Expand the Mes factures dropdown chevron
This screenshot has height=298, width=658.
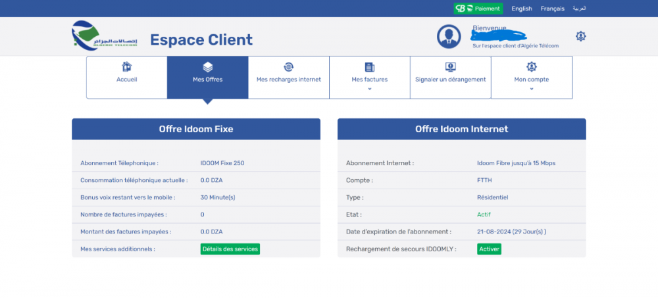click(369, 89)
